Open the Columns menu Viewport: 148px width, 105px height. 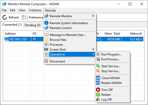point(35,10)
